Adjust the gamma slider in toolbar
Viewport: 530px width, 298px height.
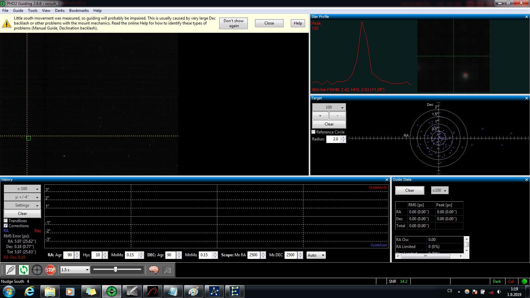(x=116, y=270)
